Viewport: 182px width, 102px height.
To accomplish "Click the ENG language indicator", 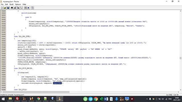I will [170, 99].
